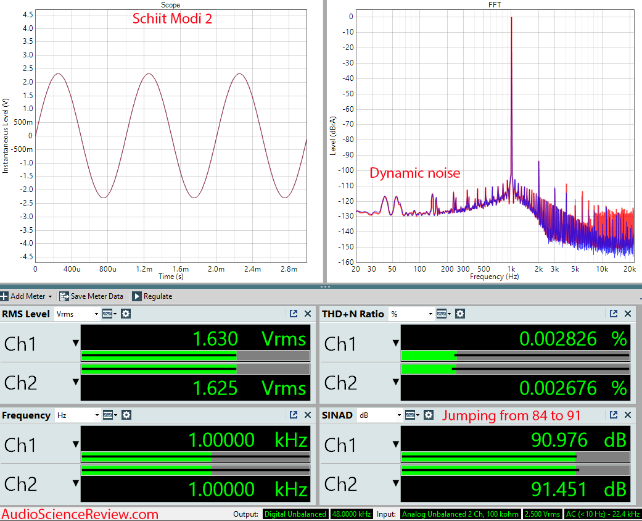Image resolution: width=642 pixels, height=521 pixels.
Task: Click the Digital Unbalanced output status
Action: [x=295, y=514]
